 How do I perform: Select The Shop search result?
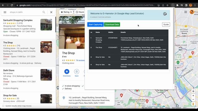[28, 53]
